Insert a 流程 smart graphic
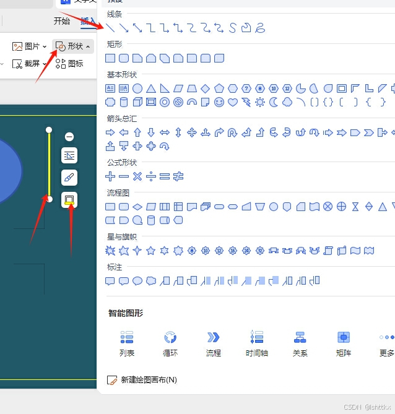Image resolution: width=395 pixels, height=414 pixels. 214,343
